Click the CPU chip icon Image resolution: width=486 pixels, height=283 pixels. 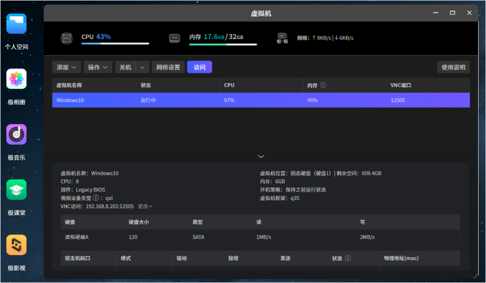pyautogui.click(x=67, y=38)
